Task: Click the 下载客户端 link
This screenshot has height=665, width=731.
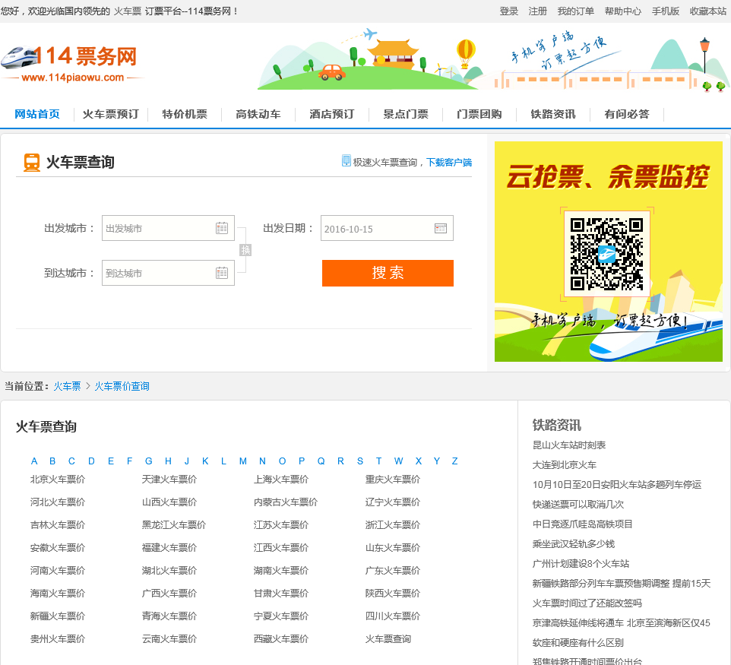Action: click(x=448, y=162)
